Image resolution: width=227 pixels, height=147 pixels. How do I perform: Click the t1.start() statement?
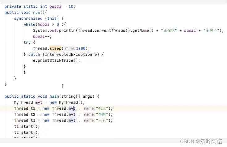point(27,126)
